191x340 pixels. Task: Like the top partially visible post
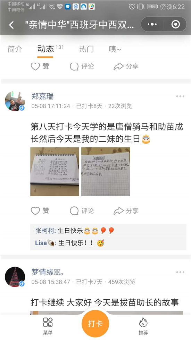pos(40,66)
